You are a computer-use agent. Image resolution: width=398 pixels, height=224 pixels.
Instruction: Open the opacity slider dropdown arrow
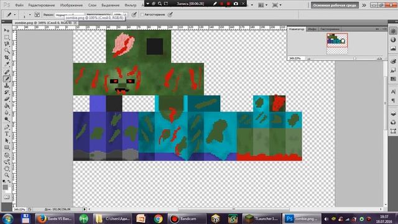pos(125,15)
